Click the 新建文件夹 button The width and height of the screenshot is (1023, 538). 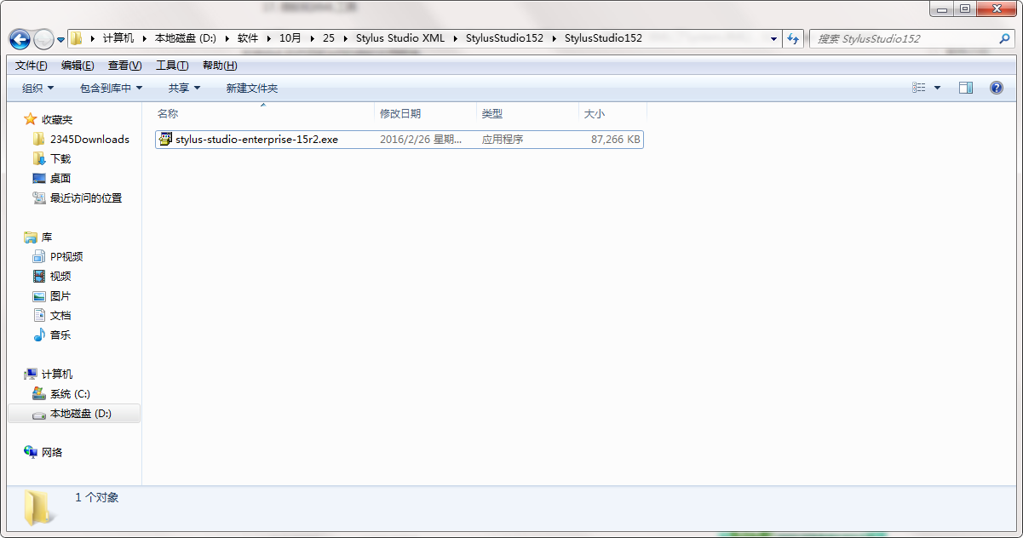pos(251,88)
